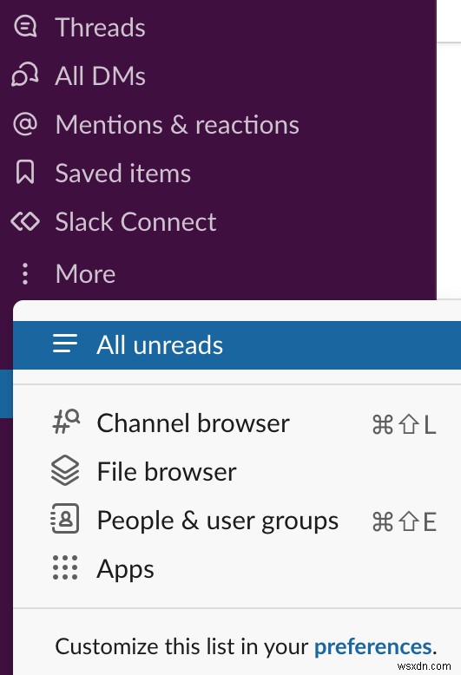Click the File browser stacked layers icon
The height and width of the screenshot is (675, 461).
coord(65,471)
